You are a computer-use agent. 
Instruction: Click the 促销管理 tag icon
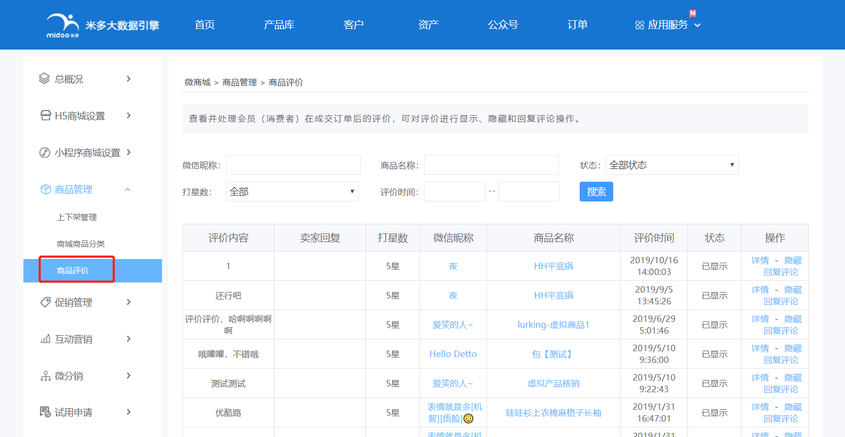click(x=46, y=302)
